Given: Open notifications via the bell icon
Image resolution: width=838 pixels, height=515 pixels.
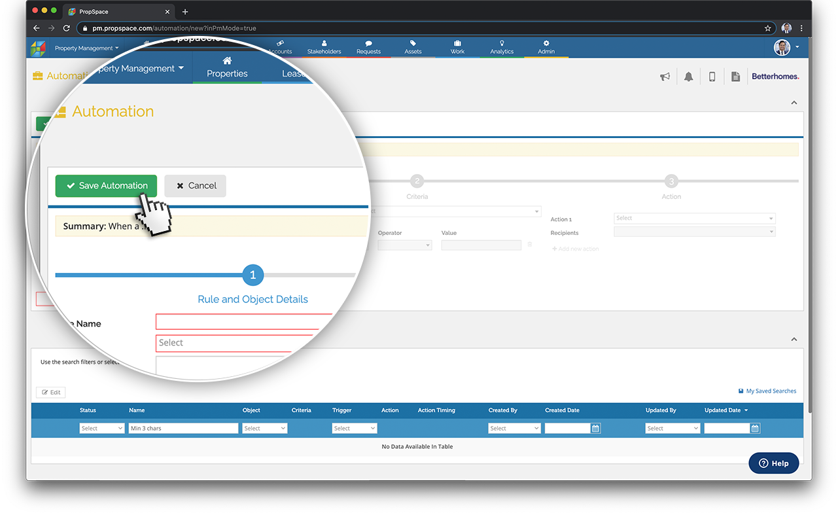Looking at the screenshot, I should (688, 76).
